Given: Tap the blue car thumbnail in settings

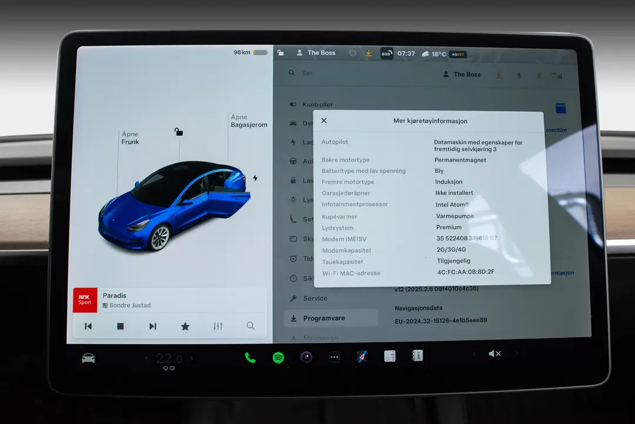Looking at the screenshot, I should 560,108.
